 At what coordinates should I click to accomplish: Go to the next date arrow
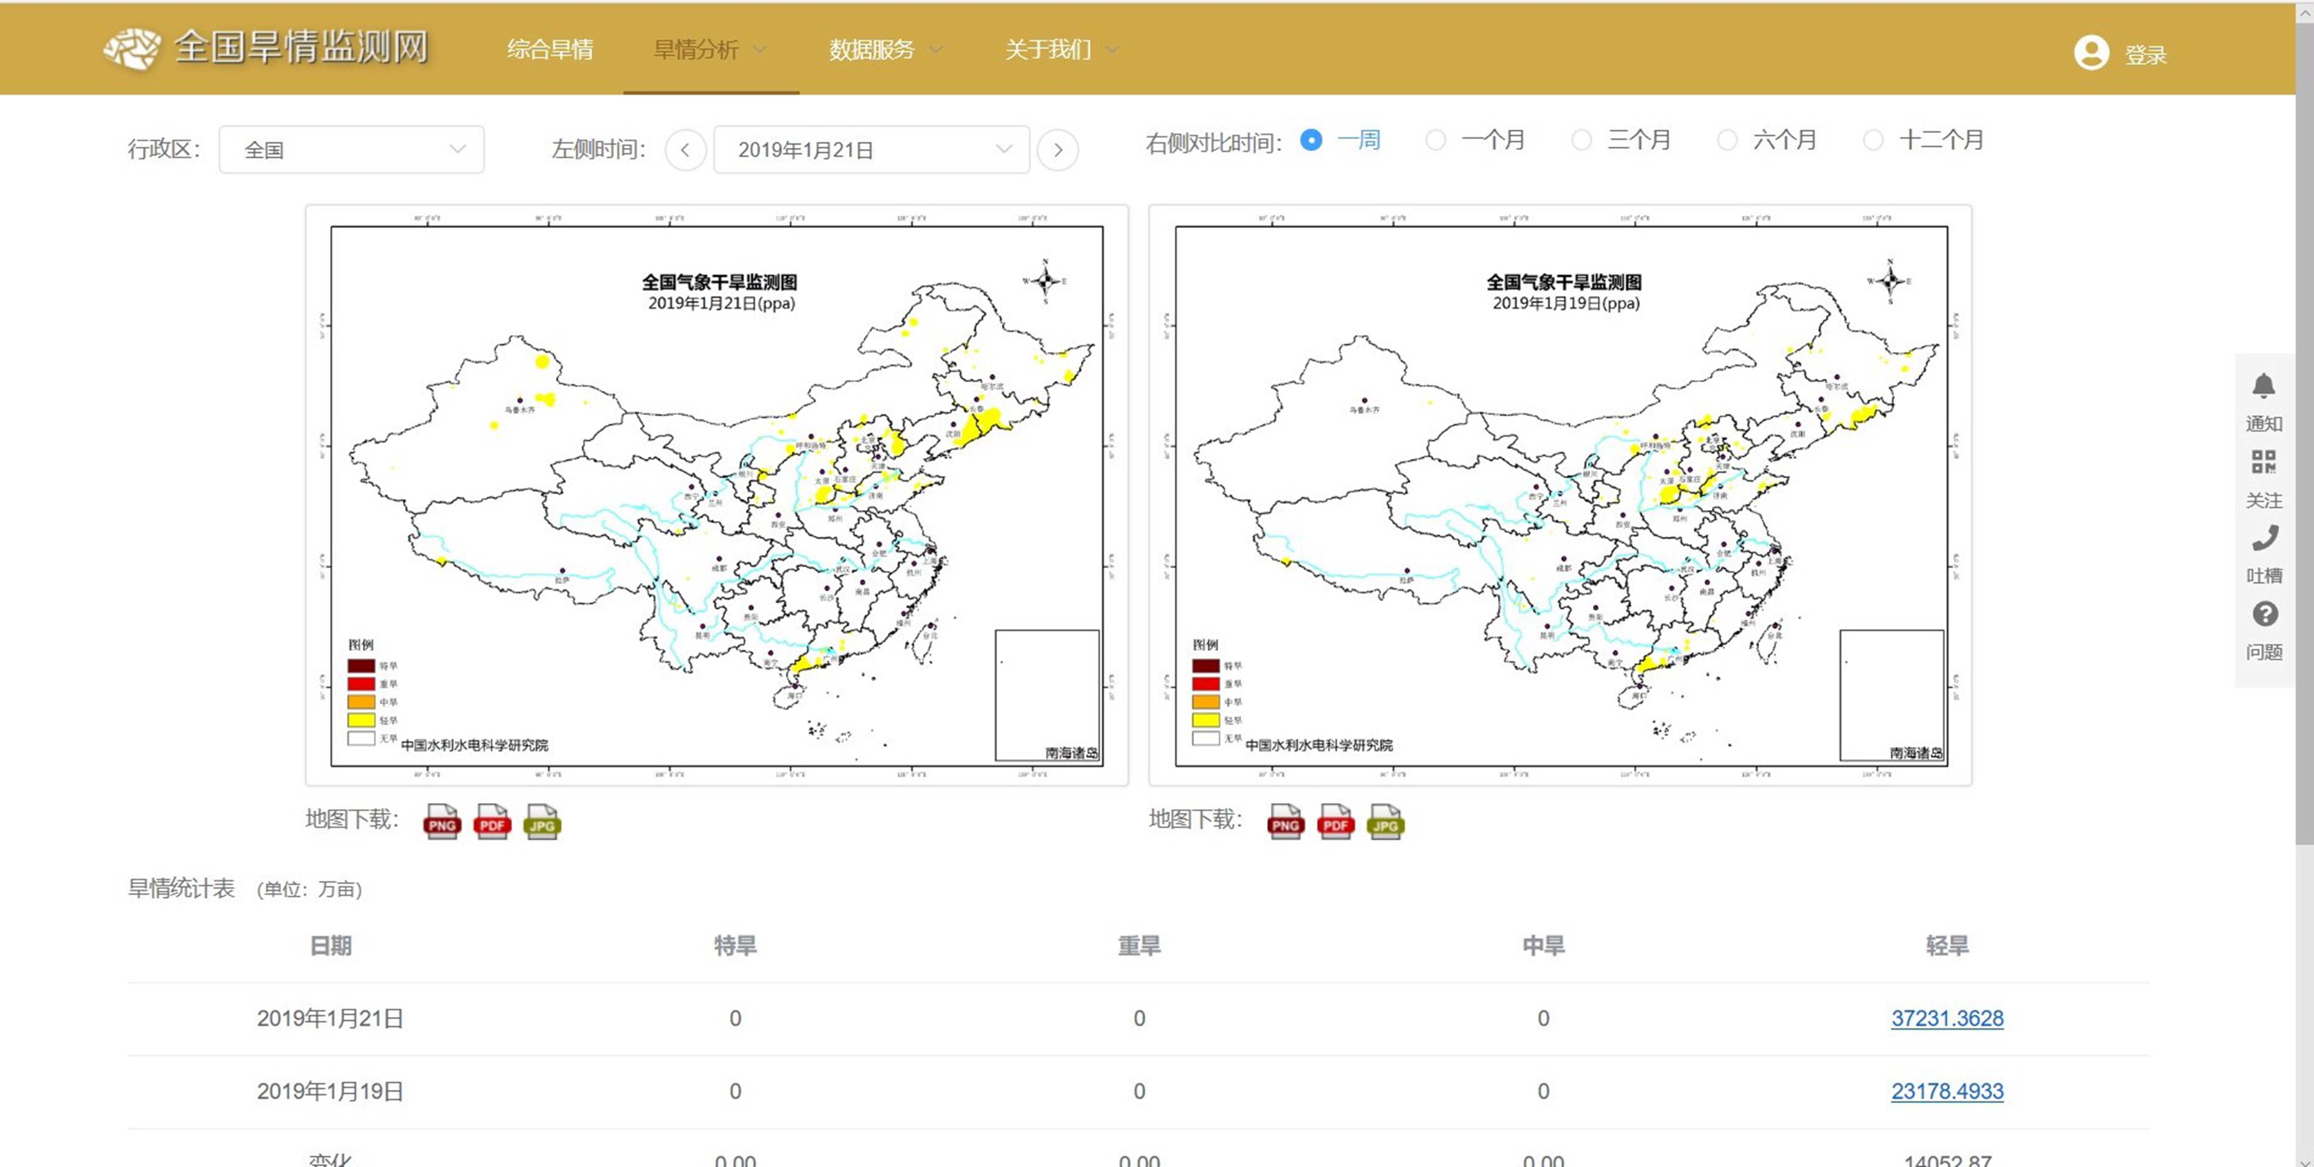[x=1057, y=149]
